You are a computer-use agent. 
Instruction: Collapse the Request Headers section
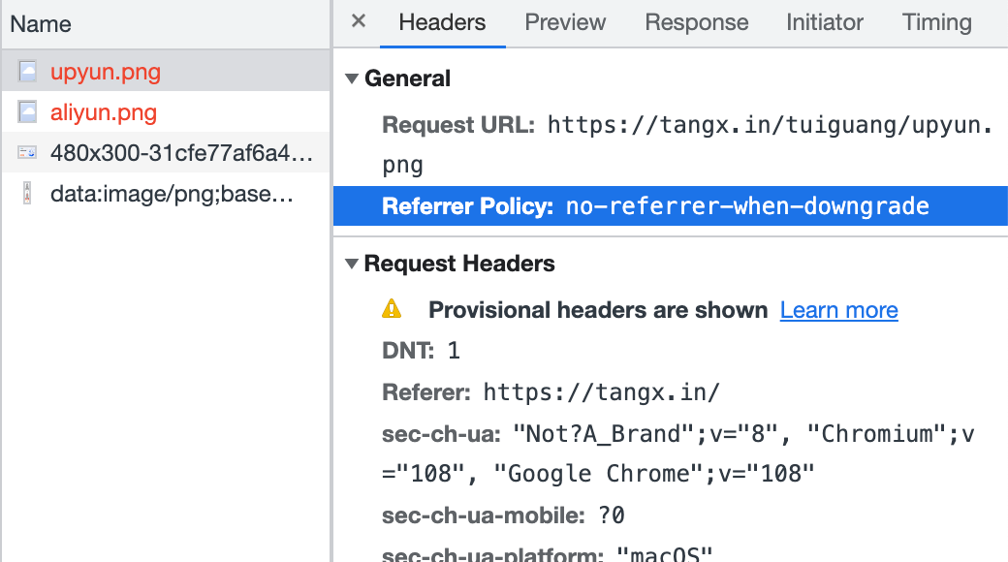click(352, 264)
